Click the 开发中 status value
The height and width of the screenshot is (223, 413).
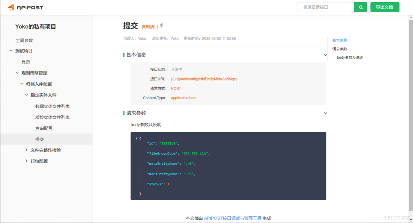click(176, 69)
